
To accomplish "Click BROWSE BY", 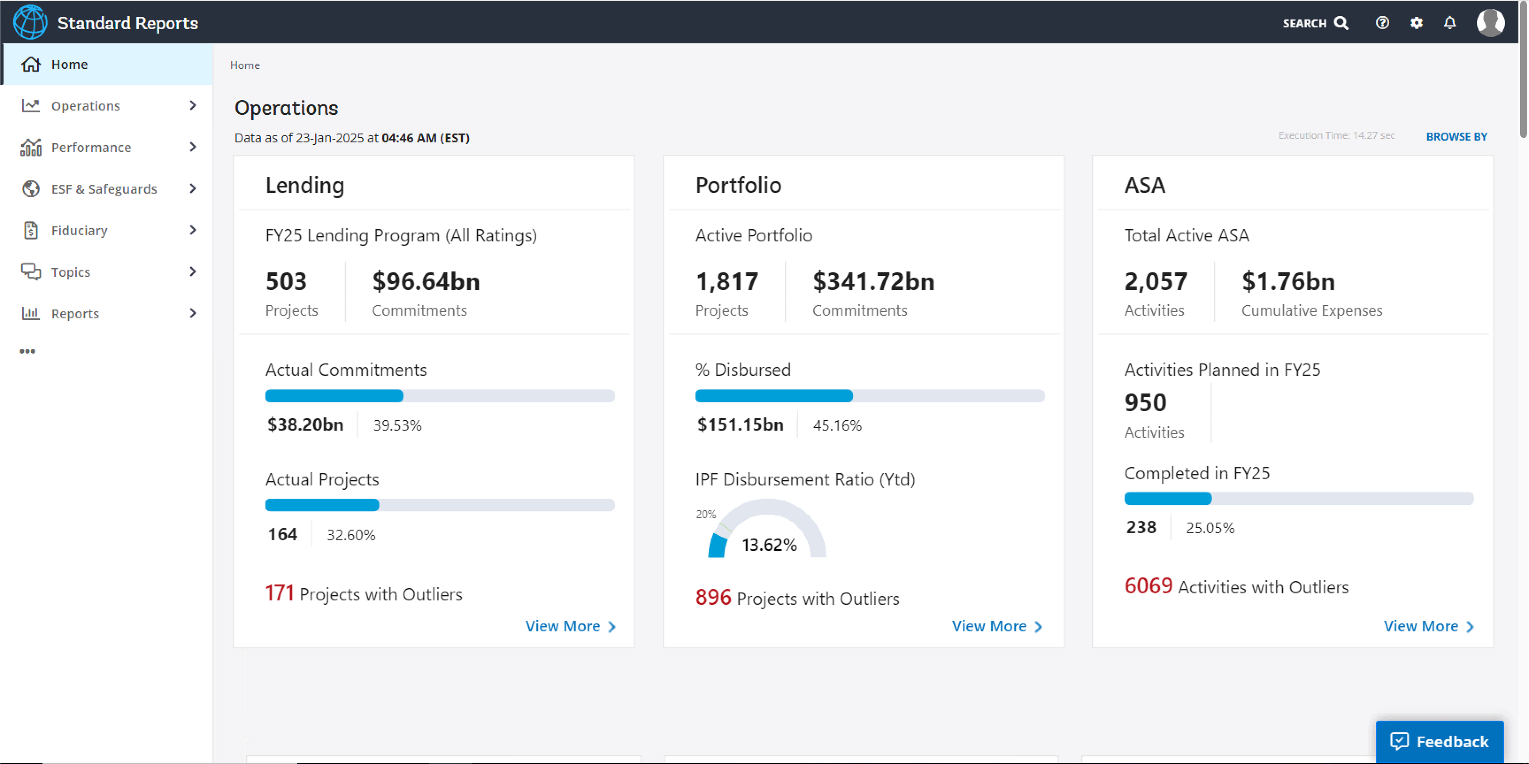I will tap(1456, 137).
